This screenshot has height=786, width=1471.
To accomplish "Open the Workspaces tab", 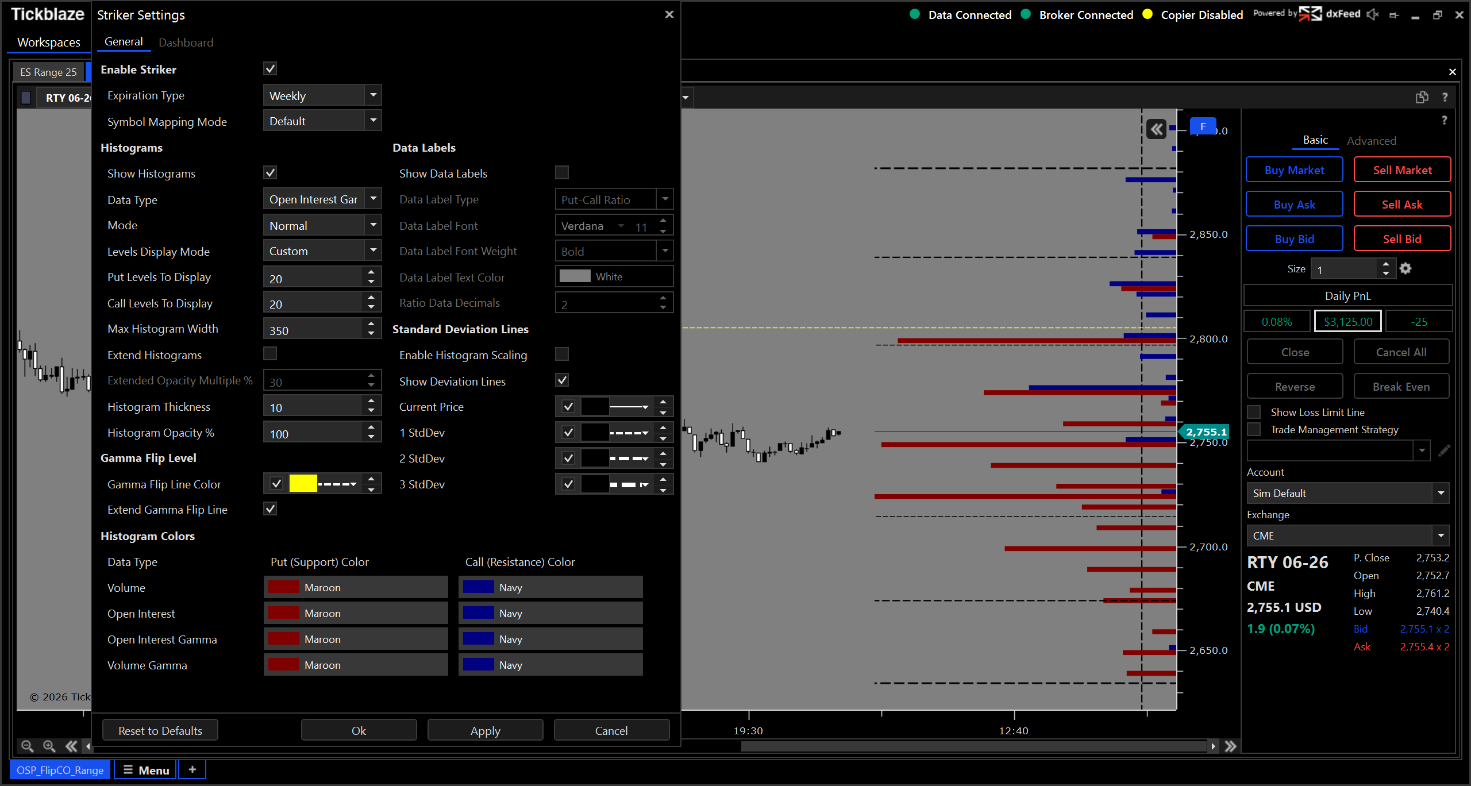I will (49, 43).
